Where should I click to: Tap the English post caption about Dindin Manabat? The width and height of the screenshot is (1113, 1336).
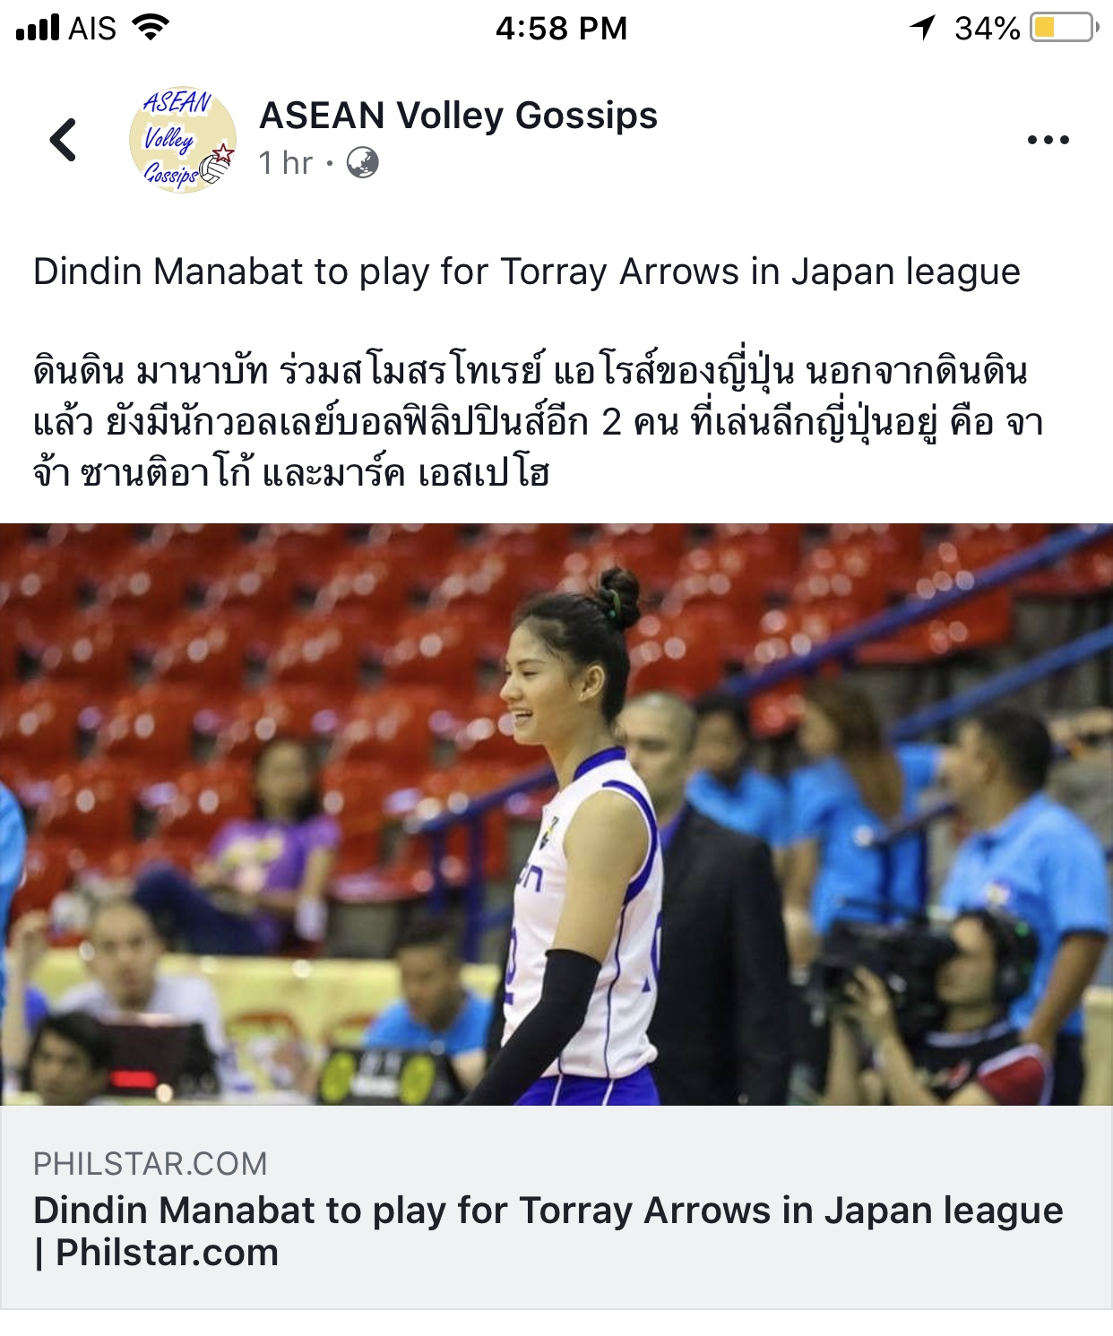527,272
